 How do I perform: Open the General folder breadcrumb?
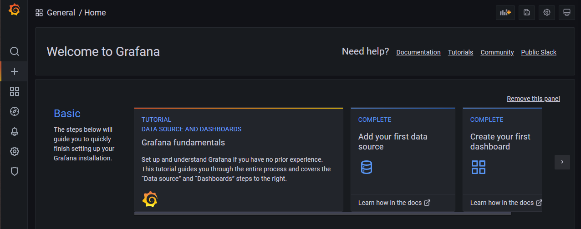pyautogui.click(x=61, y=13)
